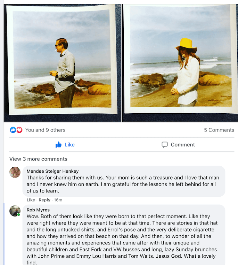Reply to Mendee Steiger Henkey's comment

coord(44,200)
